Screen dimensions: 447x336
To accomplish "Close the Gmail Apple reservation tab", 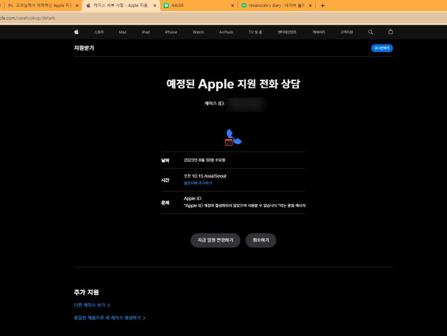I will 77,5.
